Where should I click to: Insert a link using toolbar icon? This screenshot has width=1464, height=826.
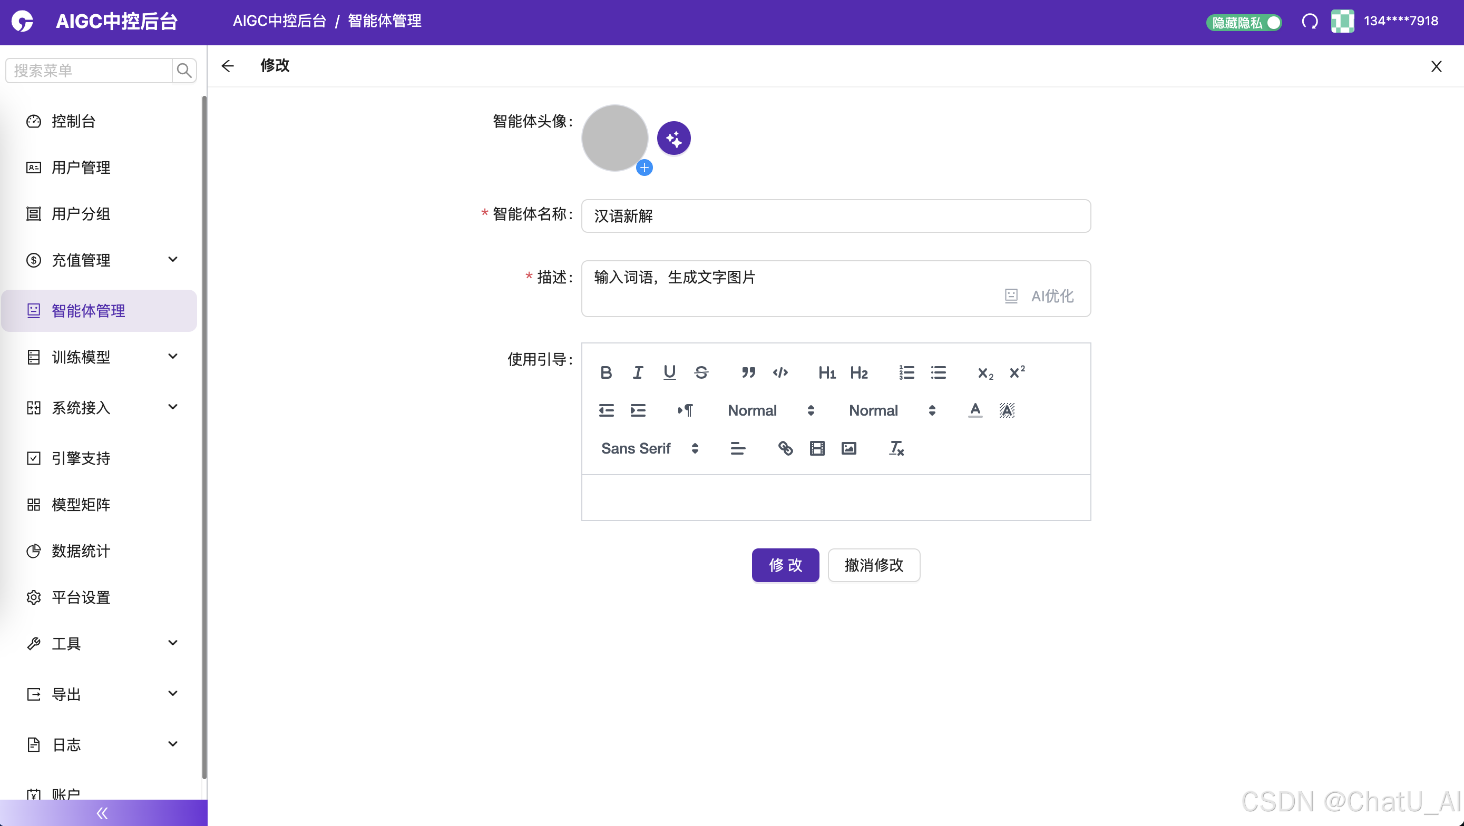coord(785,448)
